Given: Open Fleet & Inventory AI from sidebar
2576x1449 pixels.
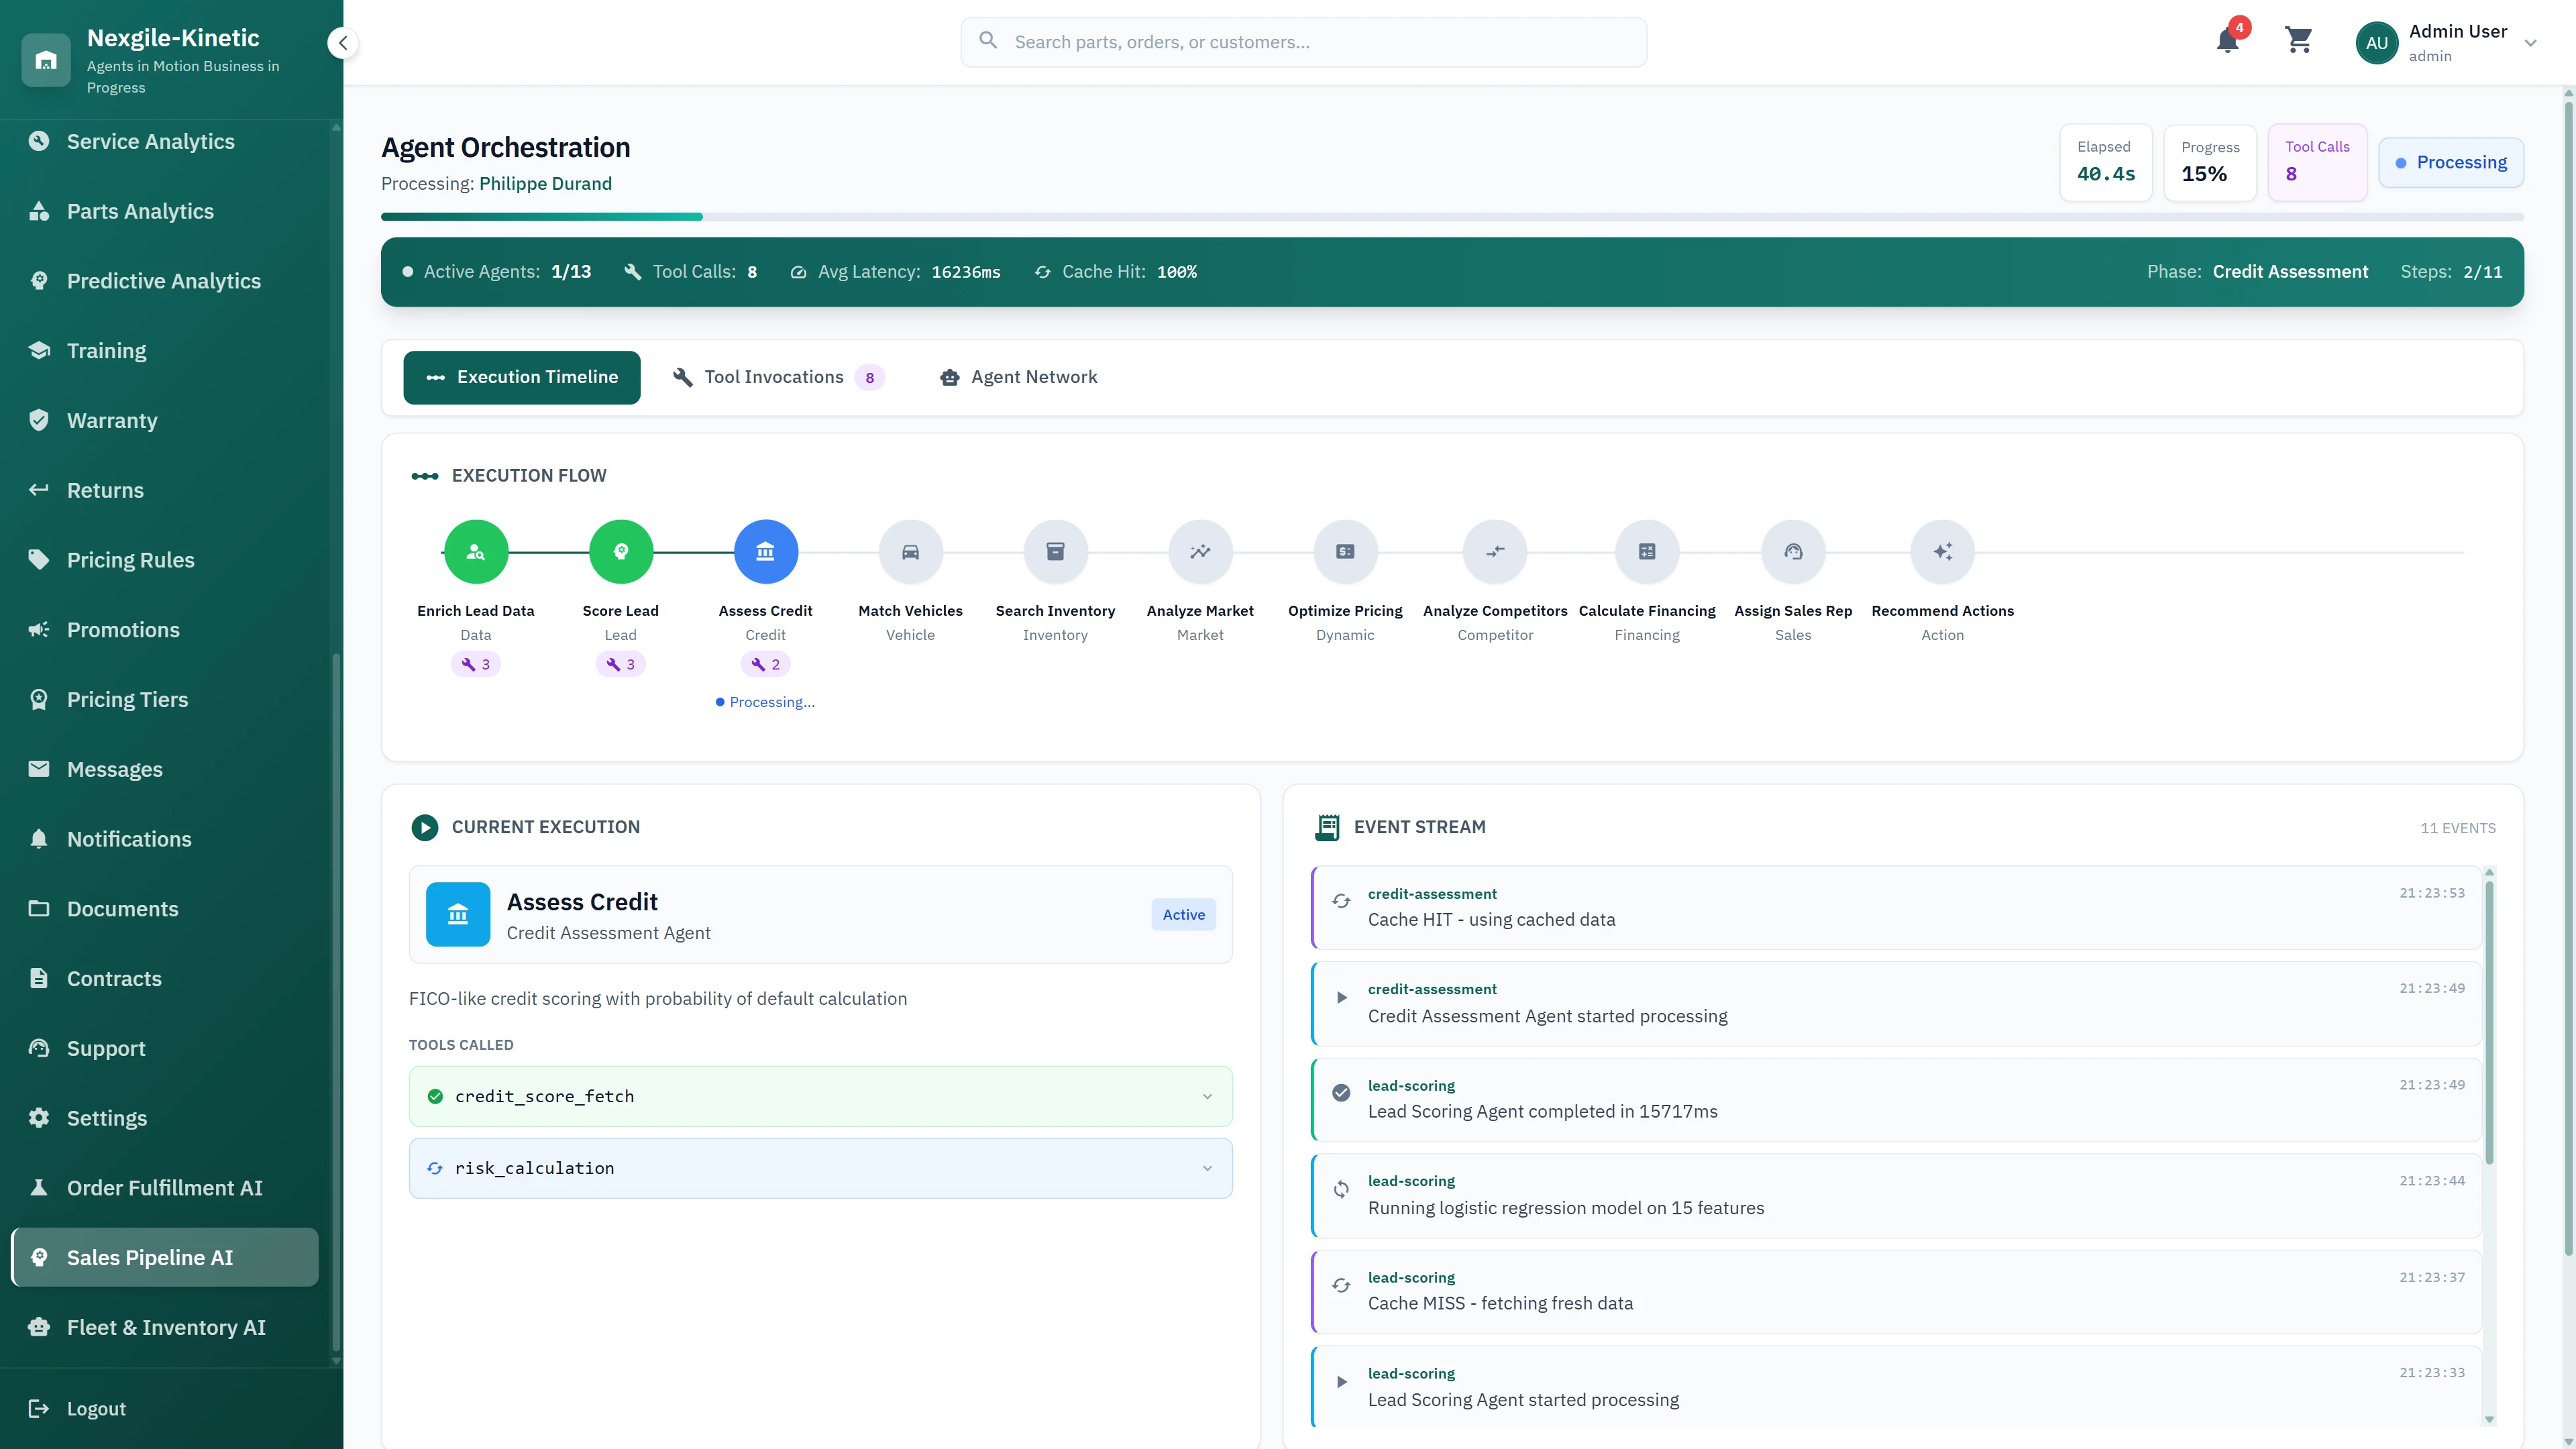Looking at the screenshot, I should coord(165,1327).
